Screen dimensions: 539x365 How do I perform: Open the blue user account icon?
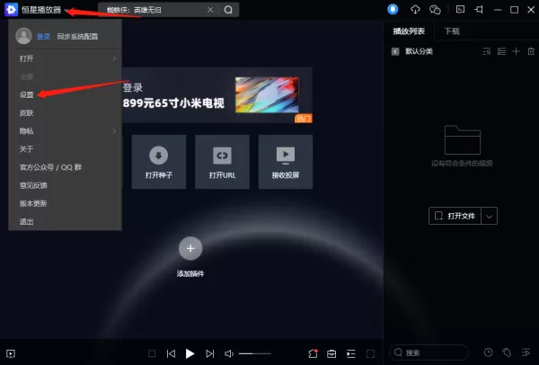[393, 9]
